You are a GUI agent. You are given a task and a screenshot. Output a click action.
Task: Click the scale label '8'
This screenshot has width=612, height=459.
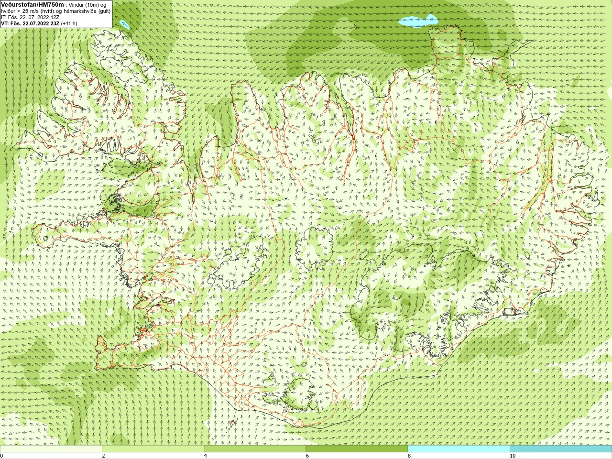[409, 456]
